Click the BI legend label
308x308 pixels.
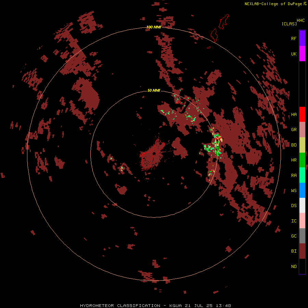(x=294, y=251)
